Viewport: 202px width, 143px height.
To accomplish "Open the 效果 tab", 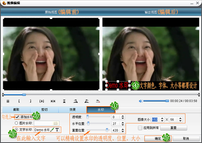I will click(x=72, y=109).
